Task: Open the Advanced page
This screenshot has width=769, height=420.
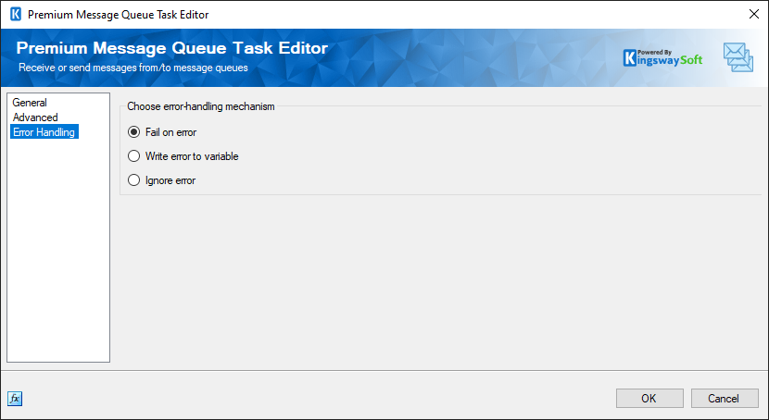Action: tap(35, 117)
